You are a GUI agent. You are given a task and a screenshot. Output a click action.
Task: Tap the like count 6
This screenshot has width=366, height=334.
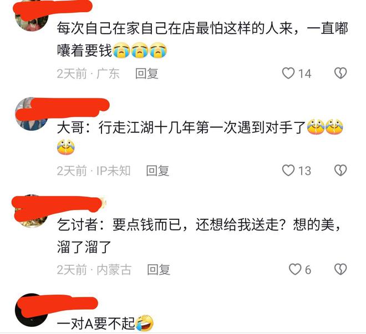click(308, 270)
